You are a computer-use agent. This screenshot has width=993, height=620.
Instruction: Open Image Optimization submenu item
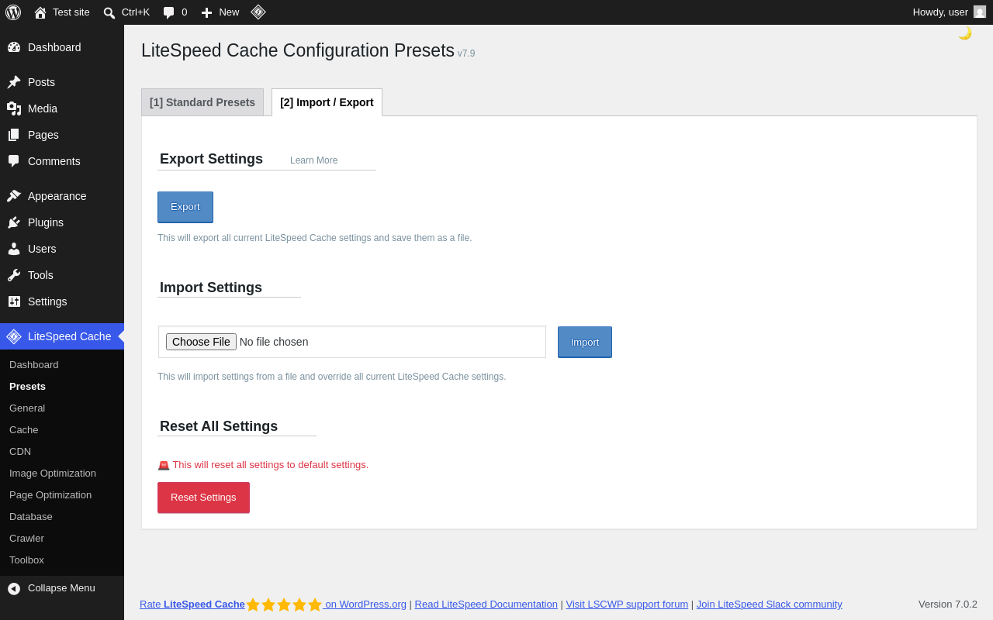point(53,474)
